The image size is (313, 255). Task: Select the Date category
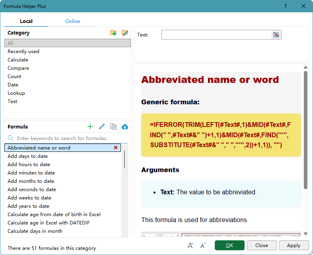pos(68,85)
